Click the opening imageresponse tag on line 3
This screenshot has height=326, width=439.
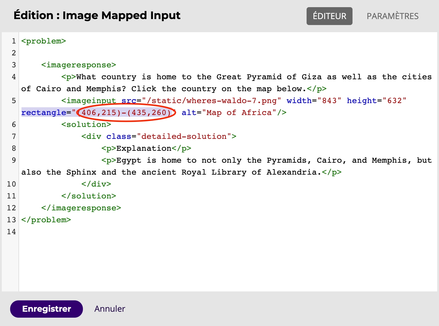point(79,65)
